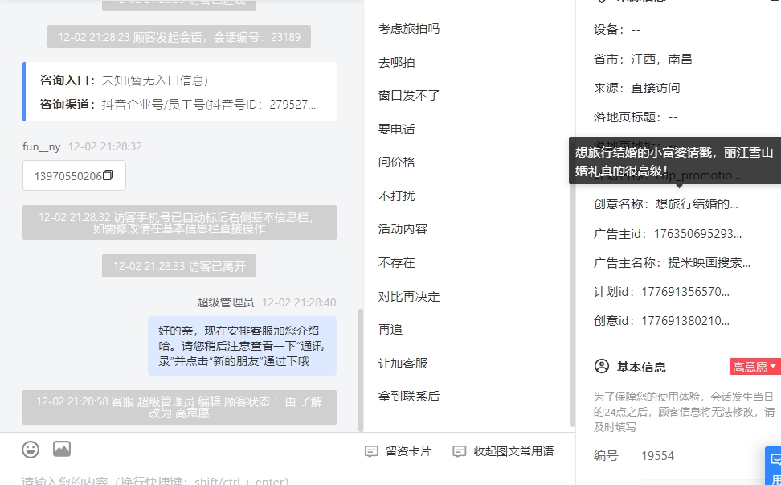The width and height of the screenshot is (781, 485).
Task: Open the image upload picker
Action: [62, 449]
